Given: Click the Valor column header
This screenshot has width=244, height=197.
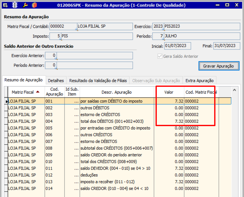Looking at the screenshot, I should 169,92.
